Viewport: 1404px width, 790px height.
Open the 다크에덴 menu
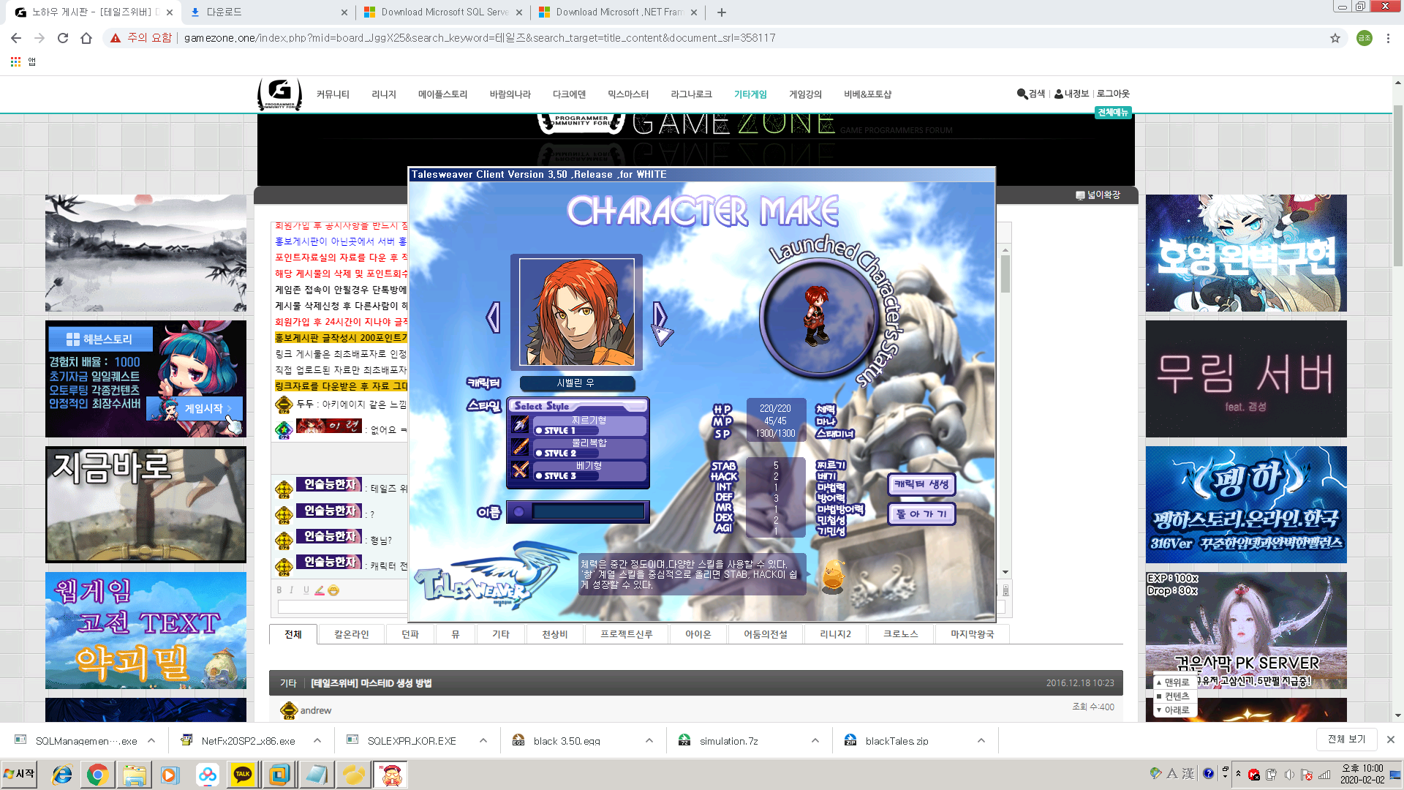(x=570, y=94)
